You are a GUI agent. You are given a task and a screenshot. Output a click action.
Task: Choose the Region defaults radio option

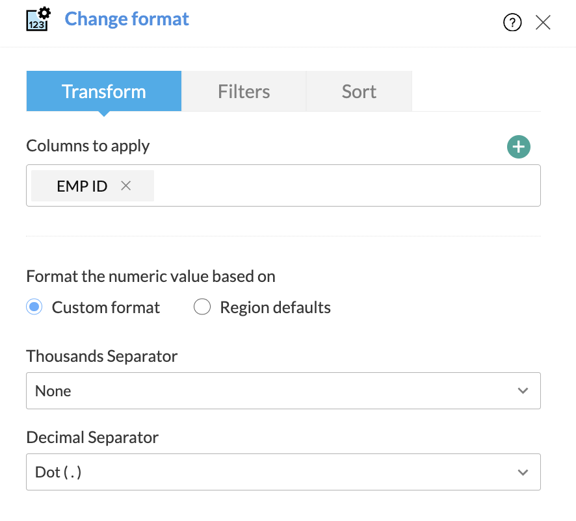pyautogui.click(x=202, y=307)
